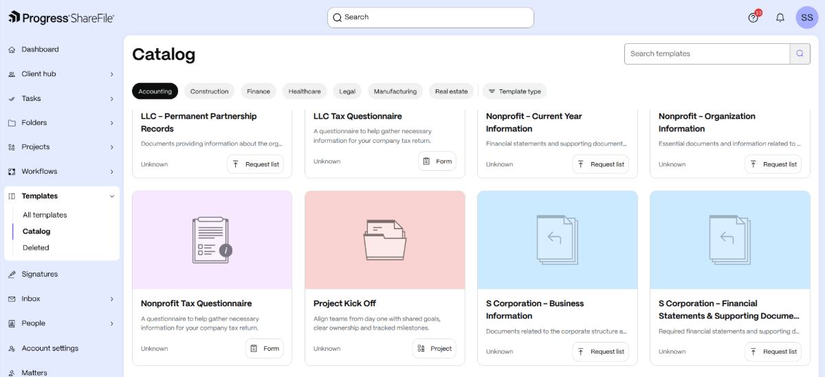Click Request list on Nonprofit Current Year Information
Image resolution: width=825 pixels, height=377 pixels.
coord(600,164)
